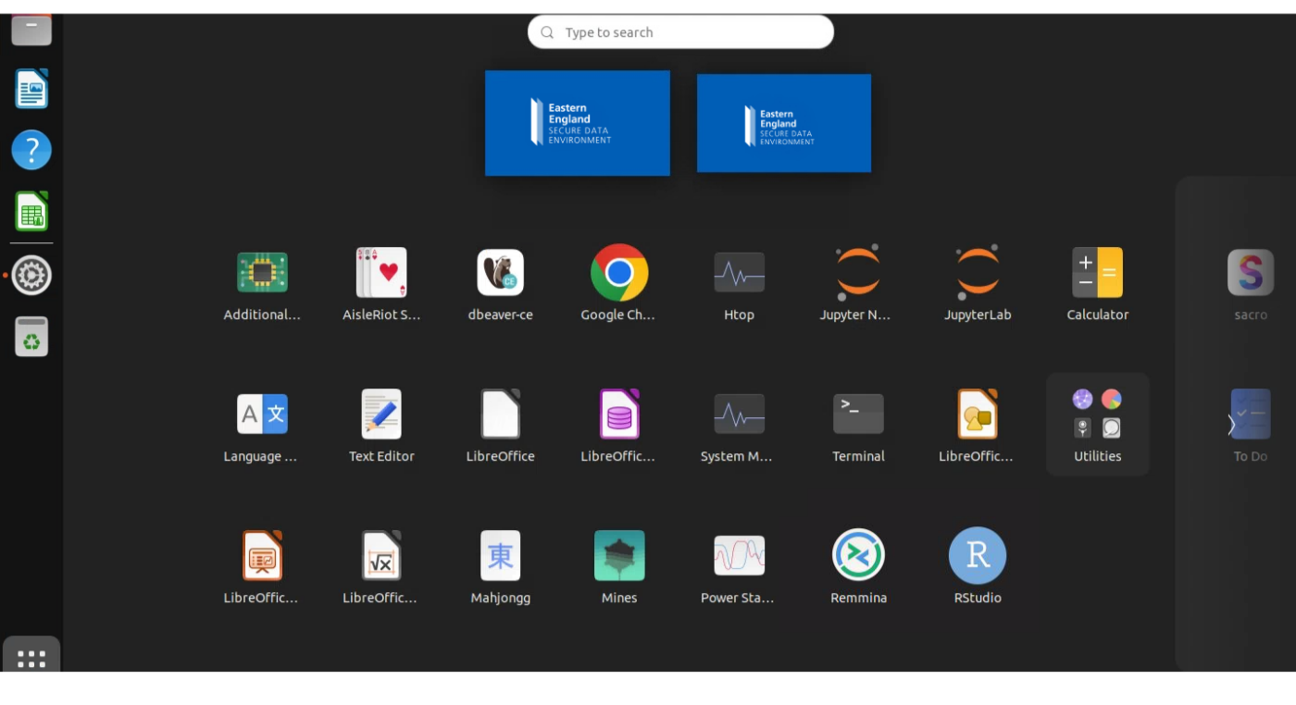This screenshot has height=705, width=1296.
Task: Open Trash from the dock
Action: click(x=31, y=337)
